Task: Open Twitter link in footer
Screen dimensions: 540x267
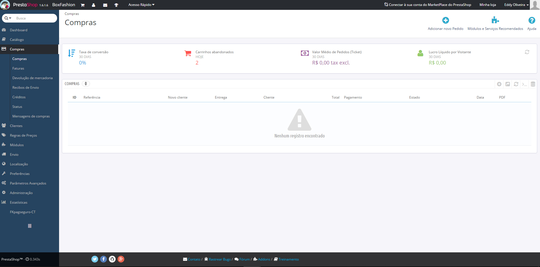Action: coord(95,259)
